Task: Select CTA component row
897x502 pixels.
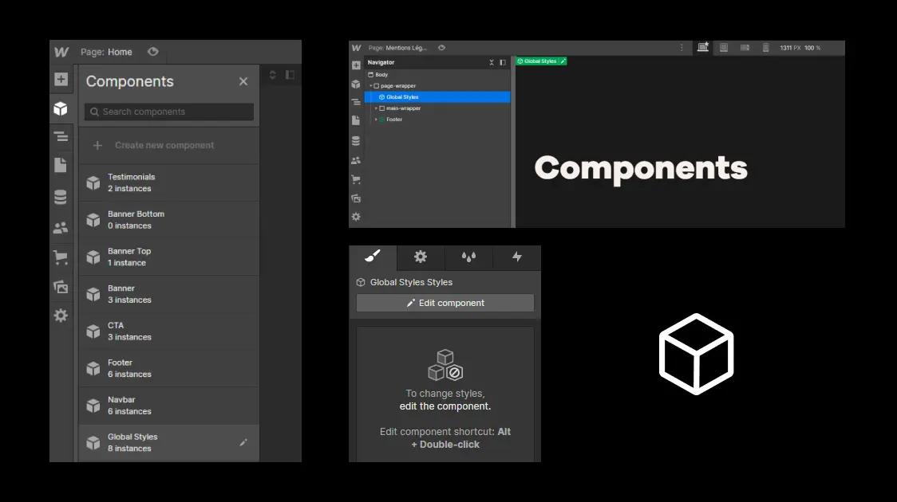Action: [169, 331]
